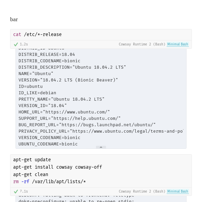Click the 1.2s execution time label
Image resolution: width=202 pixels, height=202 pixels.
coord(24,44)
